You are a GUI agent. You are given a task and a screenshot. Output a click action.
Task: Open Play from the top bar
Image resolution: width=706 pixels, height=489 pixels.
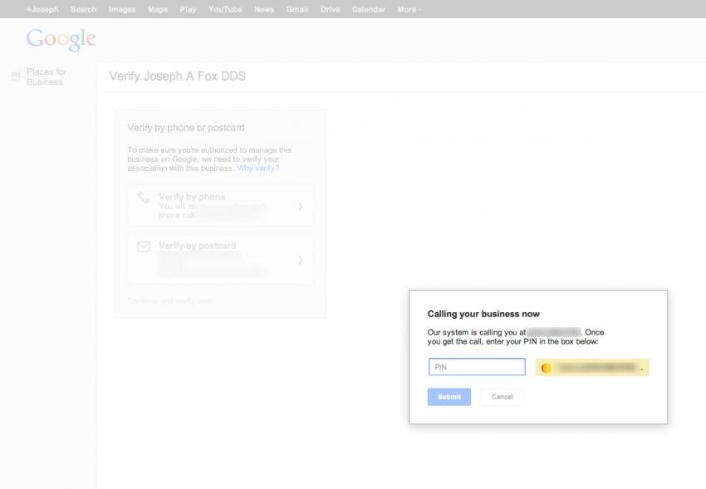click(x=188, y=9)
